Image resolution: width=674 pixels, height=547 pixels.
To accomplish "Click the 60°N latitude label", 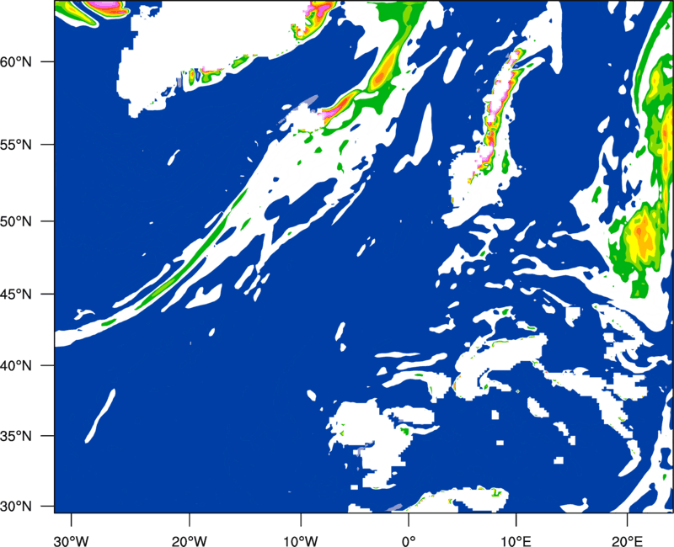I will coord(25,62).
